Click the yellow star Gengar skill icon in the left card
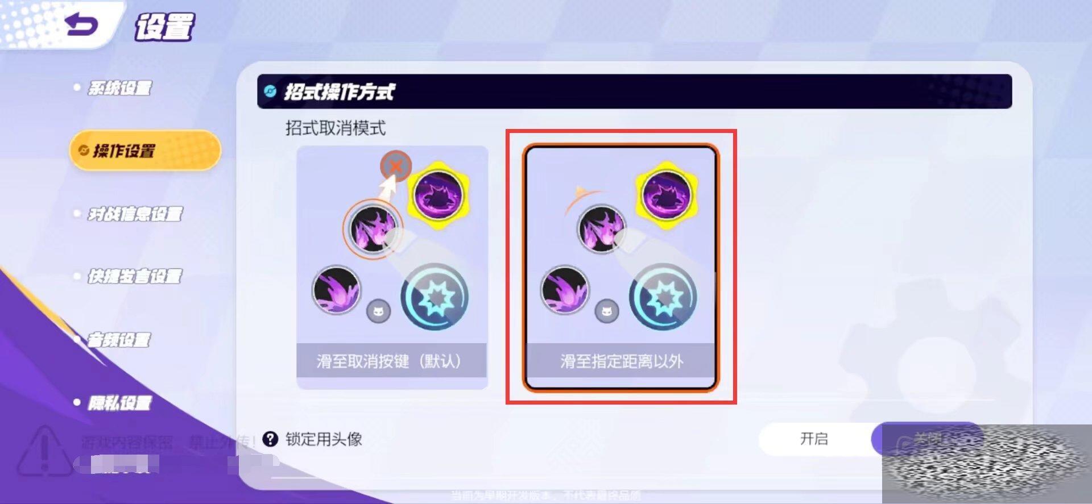This screenshot has height=504, width=1092. (x=438, y=195)
